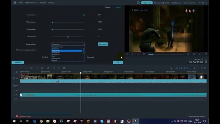
Task: Click the pitch slider handle at center
Action: pos(68,37)
